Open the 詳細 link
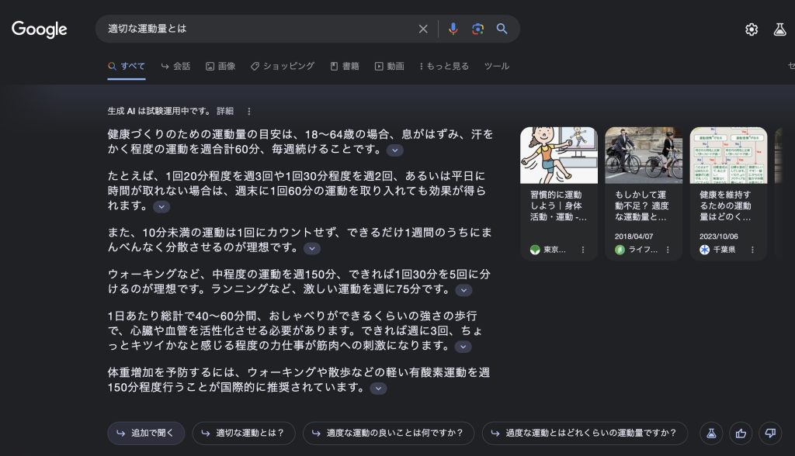Viewport: 795px width, 456px height. pos(224,112)
